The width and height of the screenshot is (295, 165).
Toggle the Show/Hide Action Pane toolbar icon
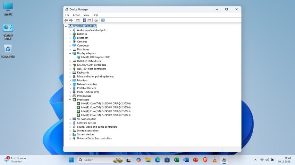point(89,20)
